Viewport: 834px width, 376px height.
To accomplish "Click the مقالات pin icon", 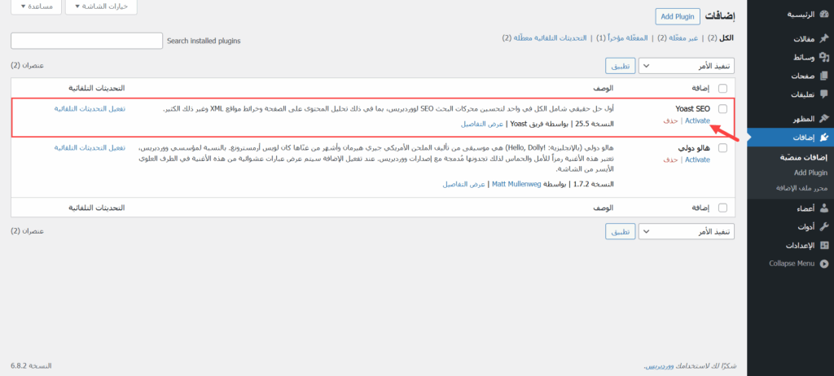I will (x=824, y=39).
